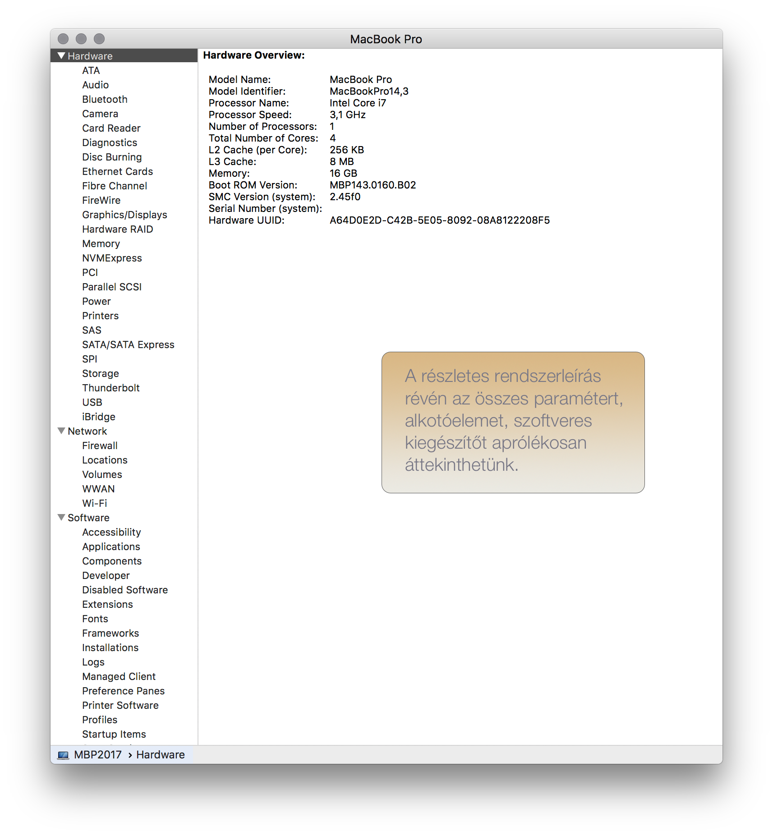Select Fibre Channel in the sidebar
Screen dimensions: 773x836
(115, 186)
